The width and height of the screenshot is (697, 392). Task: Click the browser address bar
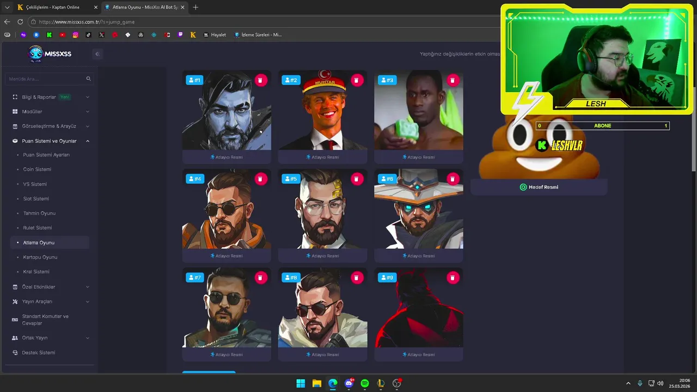pos(264,22)
